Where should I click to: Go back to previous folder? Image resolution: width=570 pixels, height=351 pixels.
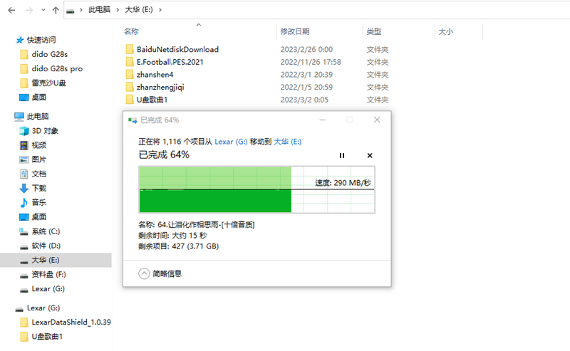(11, 11)
